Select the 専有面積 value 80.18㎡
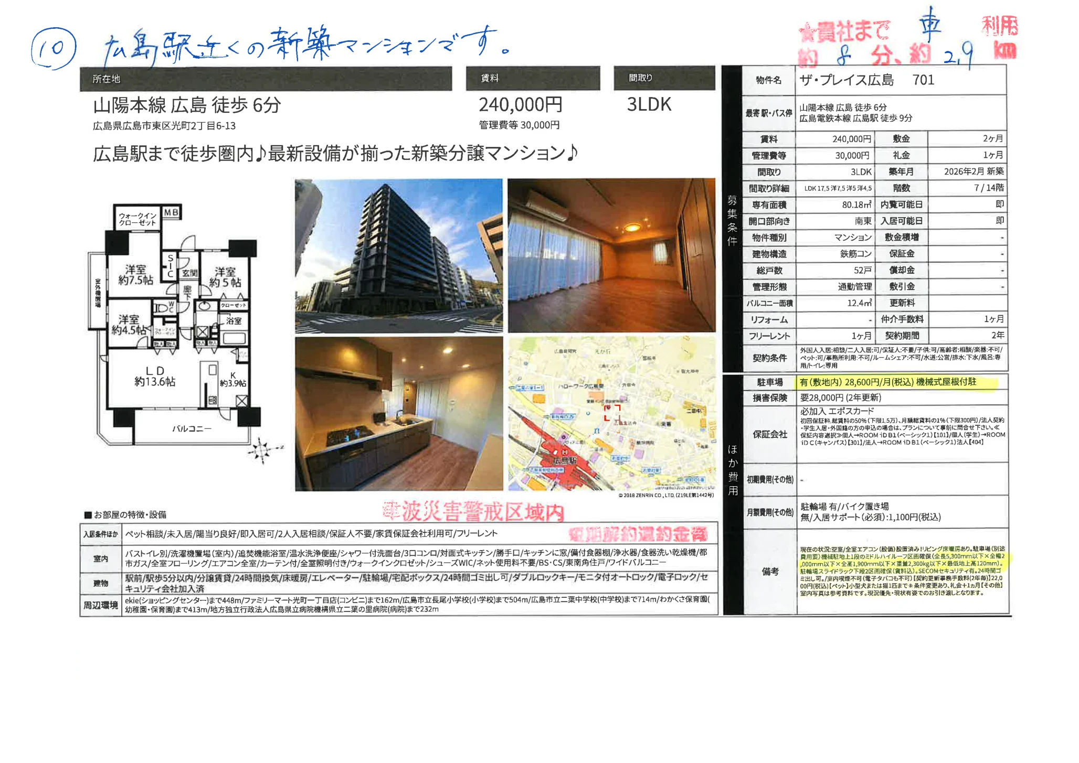 (856, 205)
